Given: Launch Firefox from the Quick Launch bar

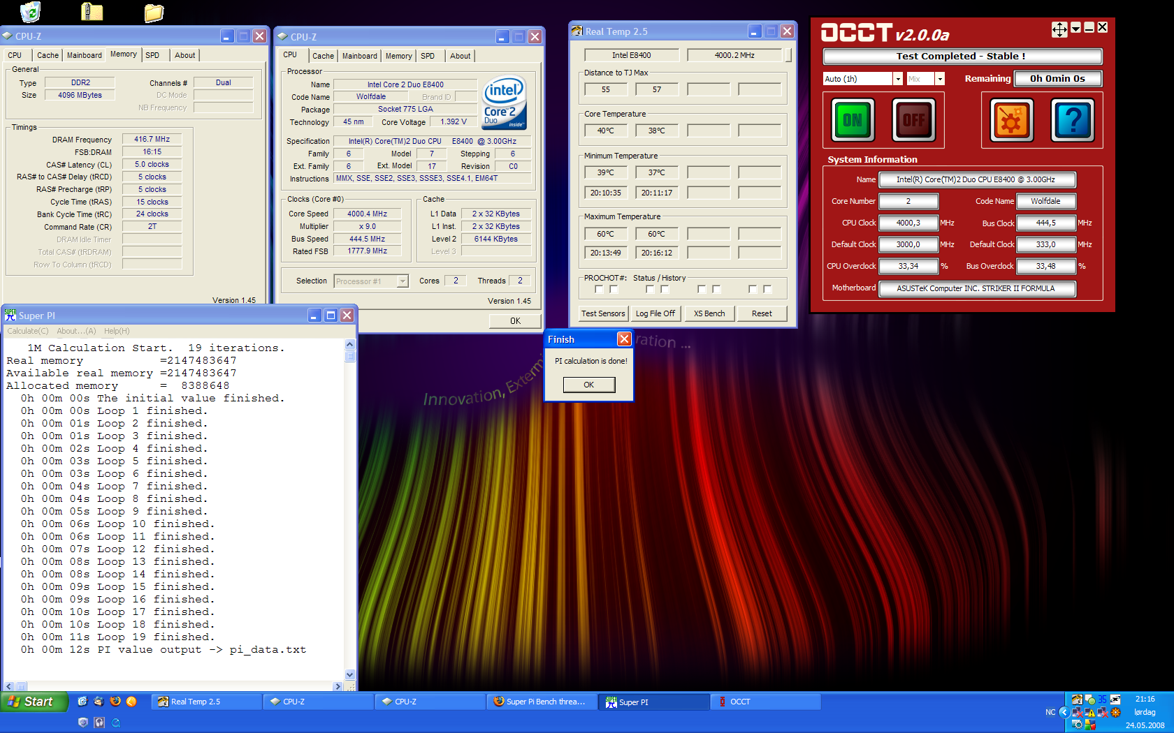Looking at the screenshot, I should click(115, 702).
